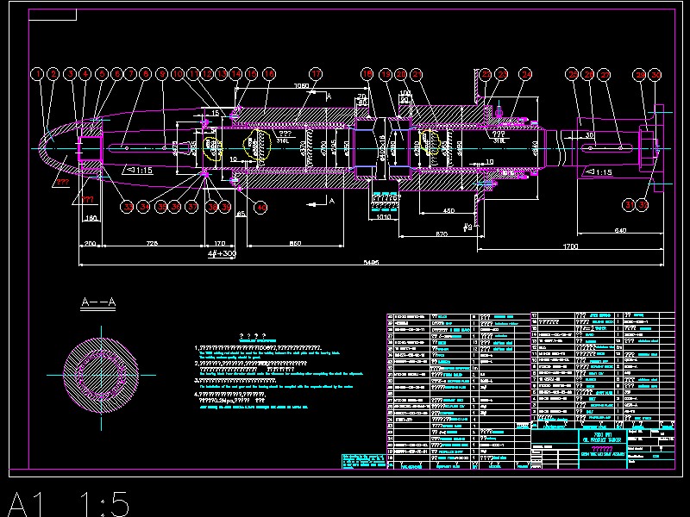Image resolution: width=690 pixels, height=517 pixels.
Task: Click the 1050 dimension text
Action: click(301, 85)
